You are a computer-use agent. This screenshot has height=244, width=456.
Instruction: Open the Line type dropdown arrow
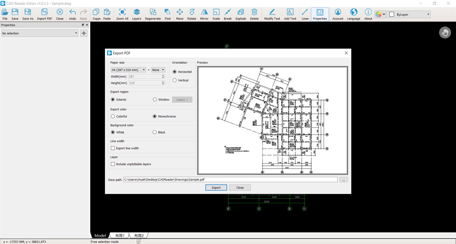307,19
